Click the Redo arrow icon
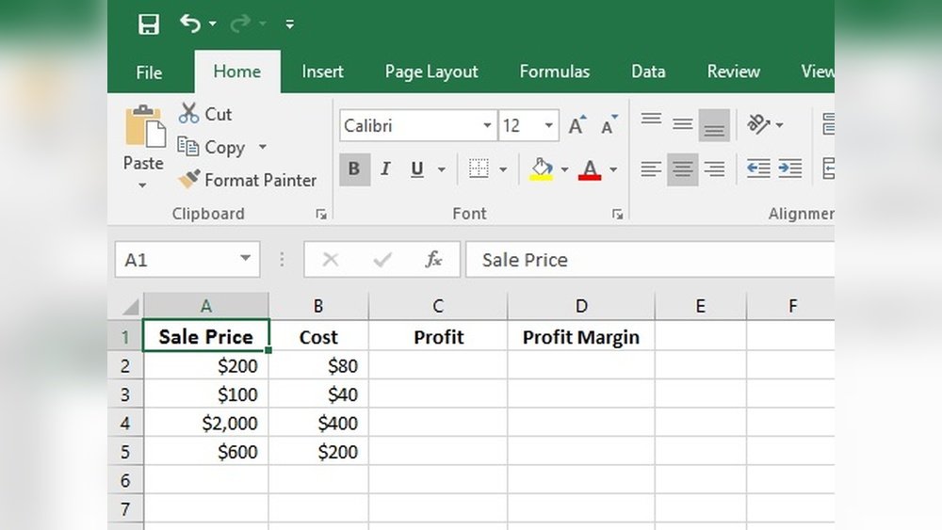This screenshot has height=530, width=942. 241,24
